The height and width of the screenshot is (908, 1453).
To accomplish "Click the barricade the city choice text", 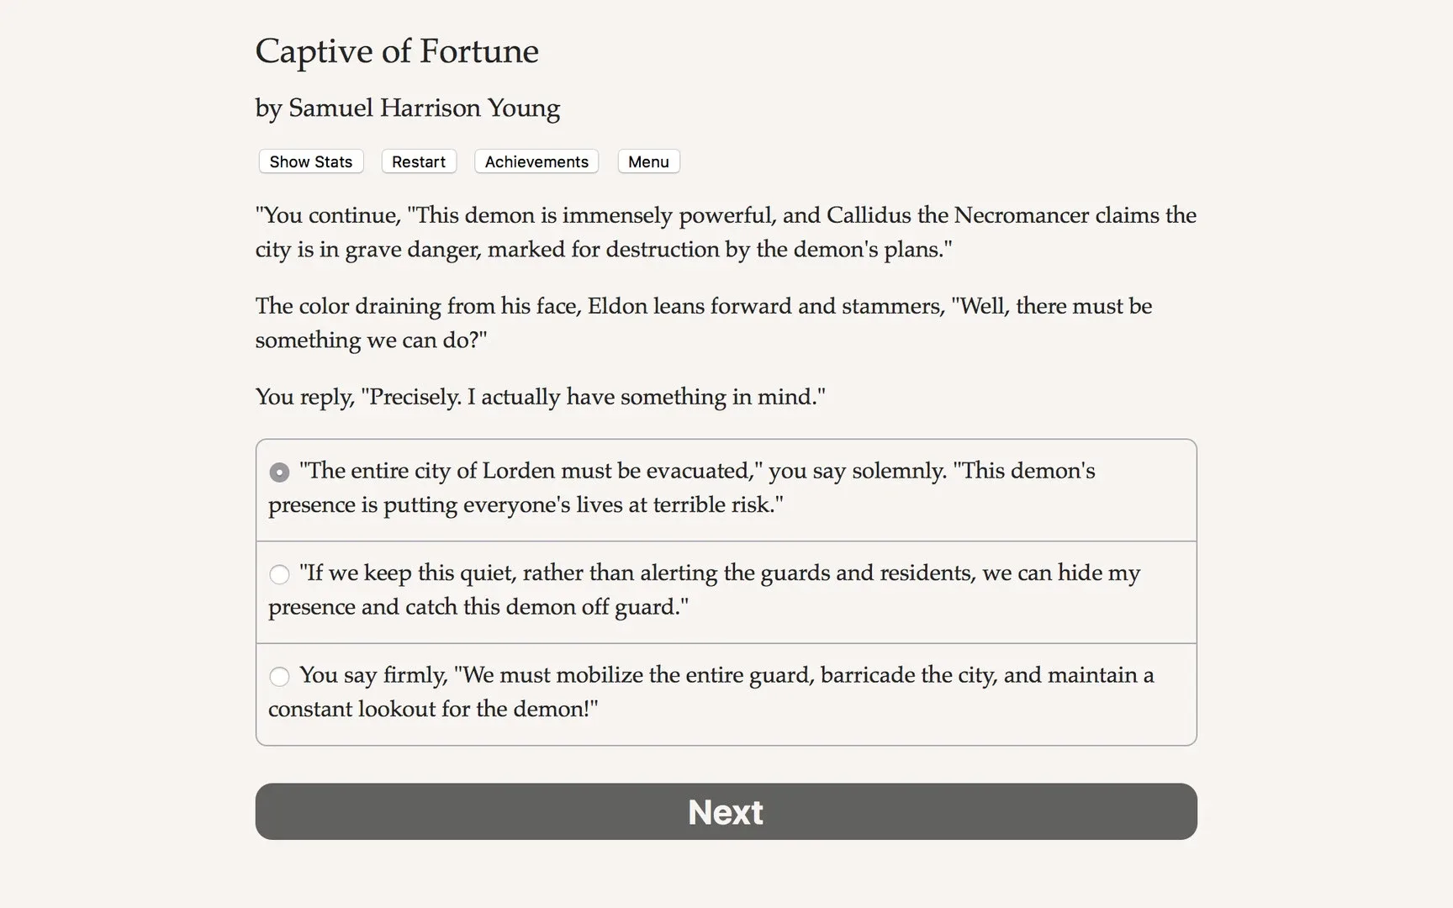I will coord(711,691).
